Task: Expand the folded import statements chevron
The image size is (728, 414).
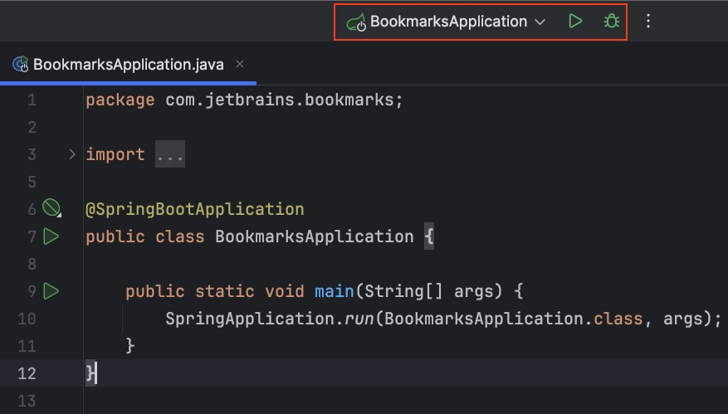Action: (72, 154)
